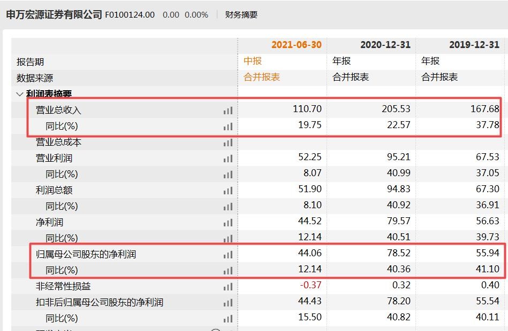Viewport: 508px width, 331px height.
Task: Click chart icon for 净利润 同比(%) row
Action: [228, 237]
